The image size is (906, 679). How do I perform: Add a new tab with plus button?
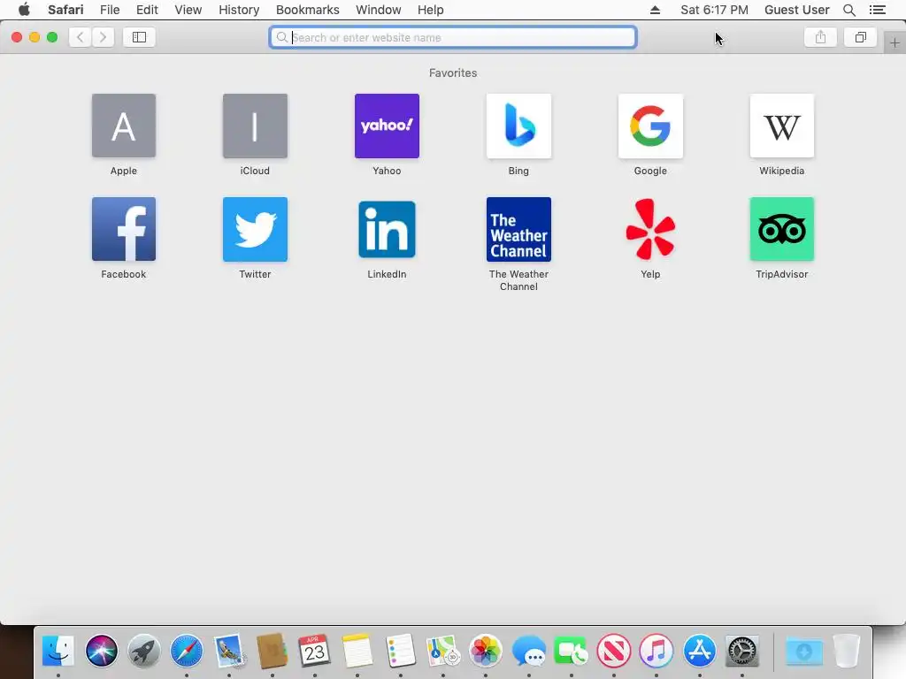pos(894,43)
